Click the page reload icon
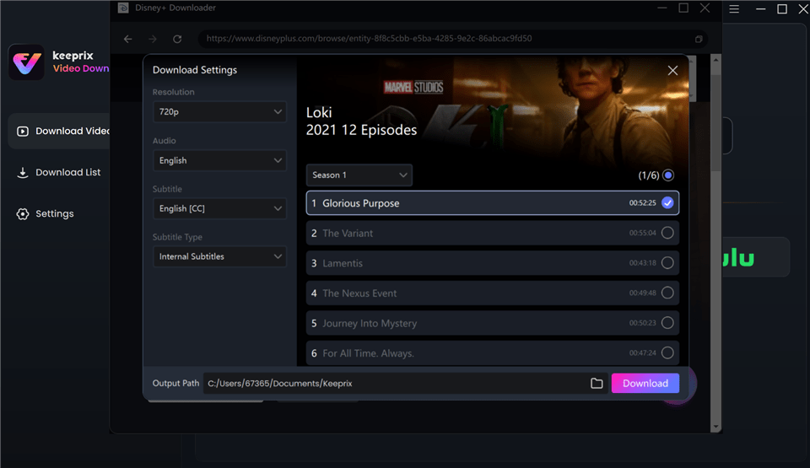This screenshot has width=810, height=468. coord(177,39)
